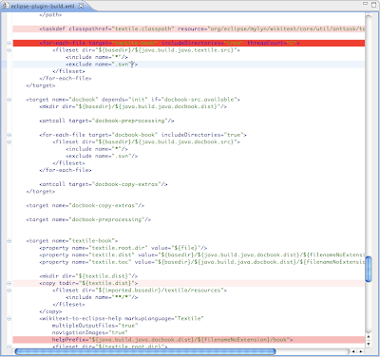Click the property textile.toc line
Screen dimensions: 380x357
point(202,262)
